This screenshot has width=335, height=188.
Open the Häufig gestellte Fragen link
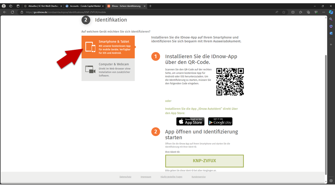[171, 177]
